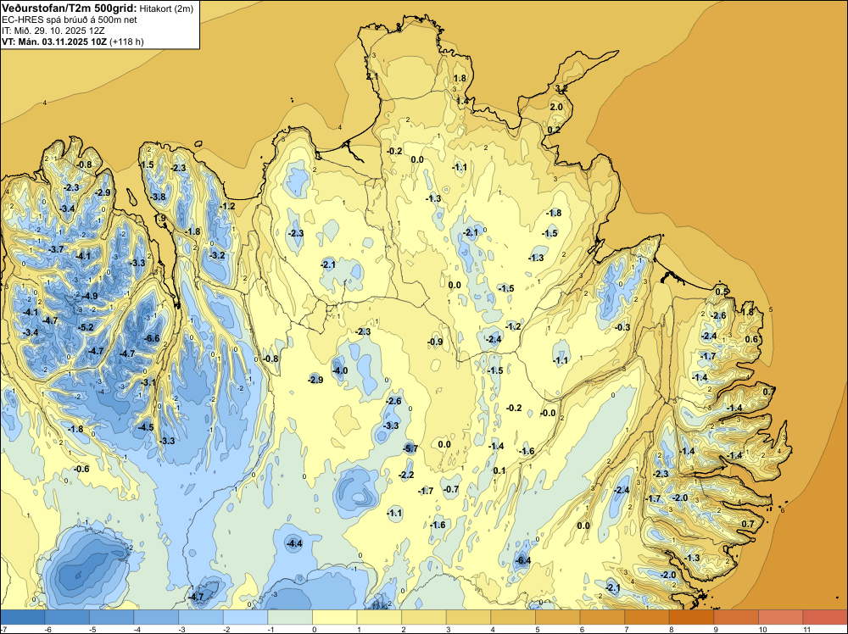Viewport: 848px width, 634px height.
Task: Click the -6.6 temperature label
Action: (x=153, y=338)
